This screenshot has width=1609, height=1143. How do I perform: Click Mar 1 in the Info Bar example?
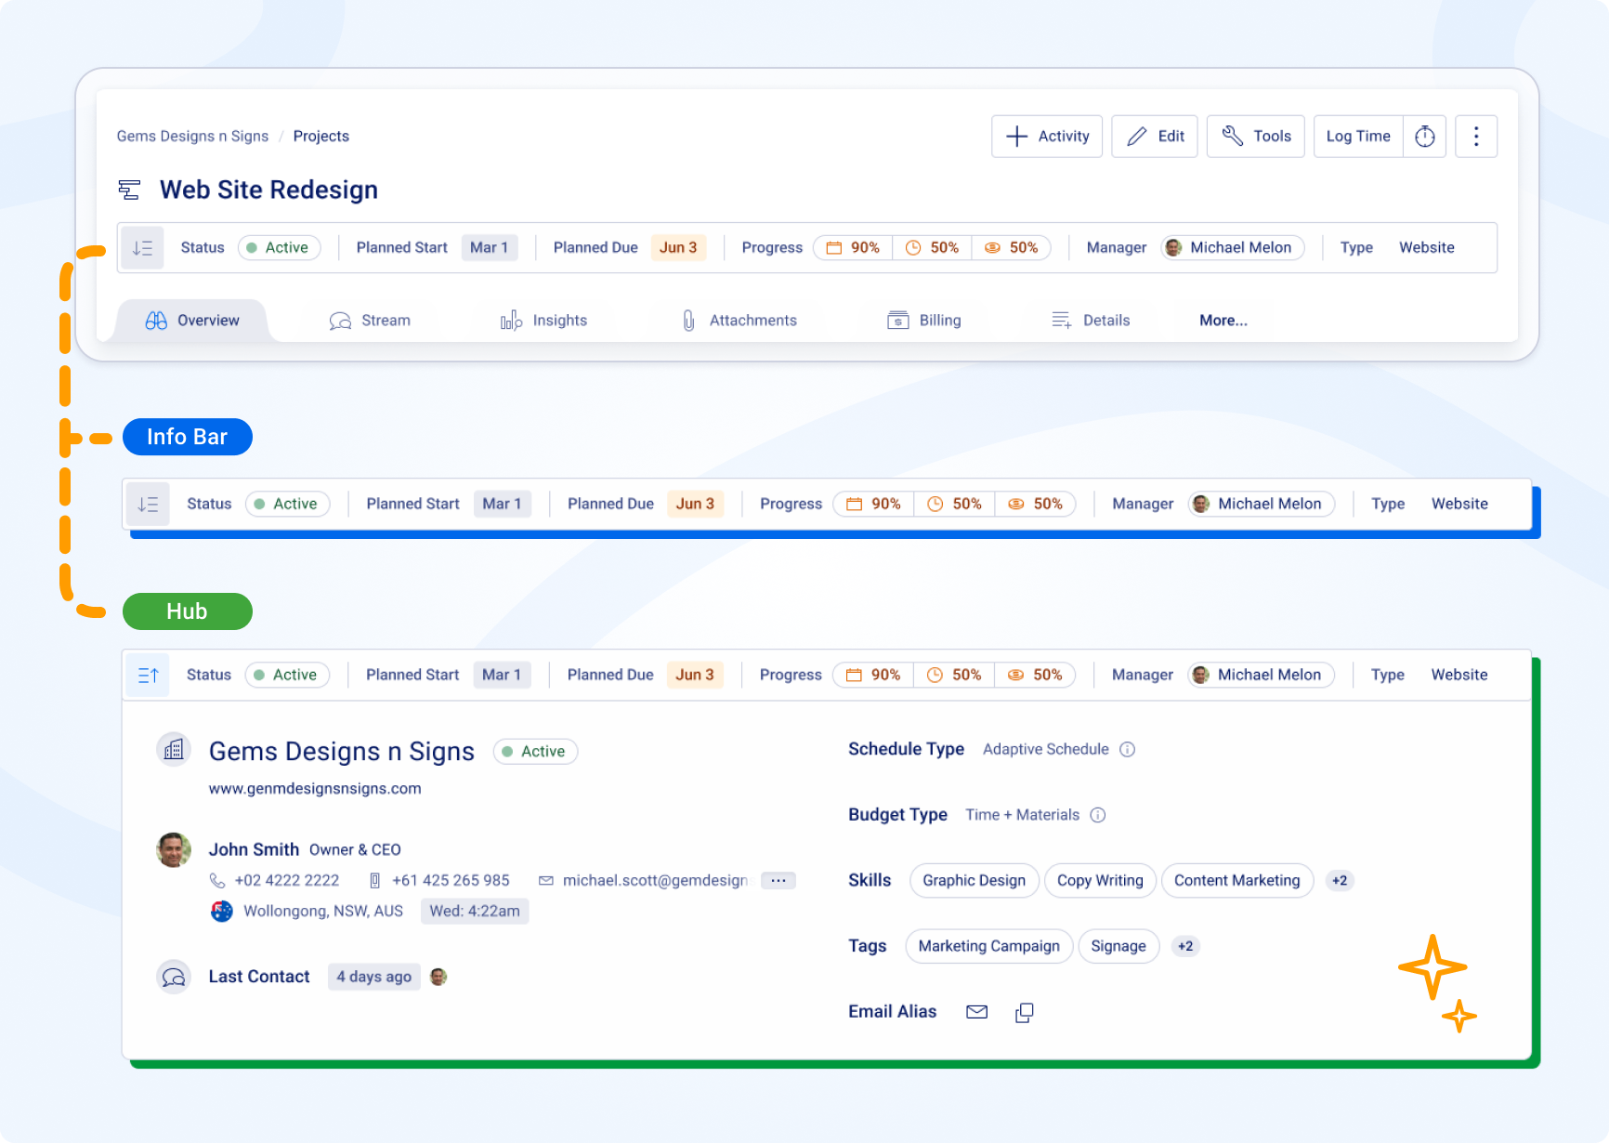[x=503, y=505]
